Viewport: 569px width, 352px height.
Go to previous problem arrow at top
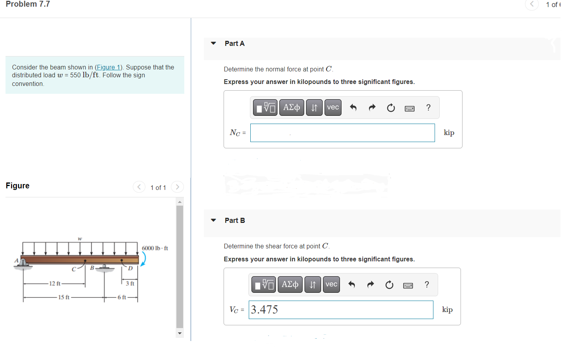point(532,4)
